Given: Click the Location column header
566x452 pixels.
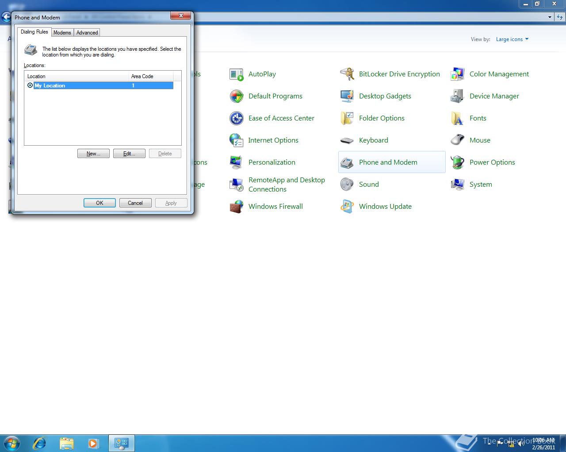Looking at the screenshot, I should click(76, 76).
